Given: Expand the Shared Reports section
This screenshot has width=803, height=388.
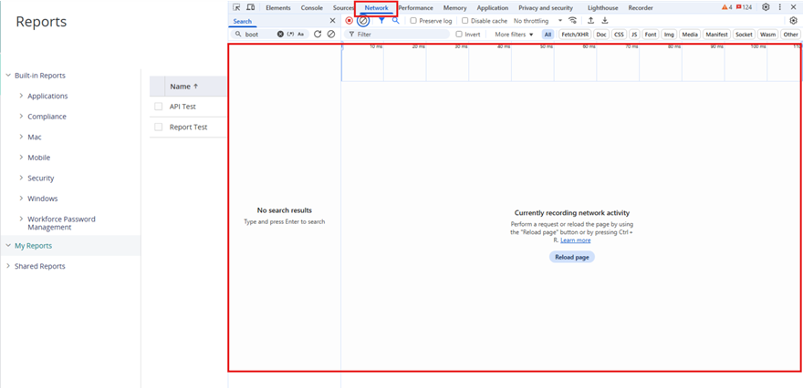Looking at the screenshot, I should coord(8,266).
